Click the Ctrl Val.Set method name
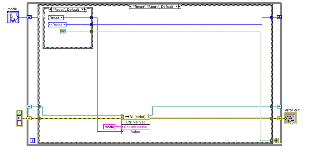 136,122
